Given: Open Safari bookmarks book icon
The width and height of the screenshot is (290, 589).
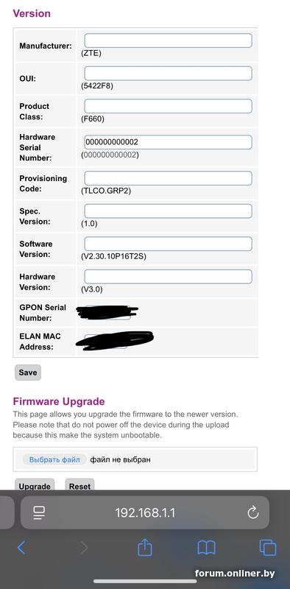Looking at the screenshot, I should click(x=206, y=548).
